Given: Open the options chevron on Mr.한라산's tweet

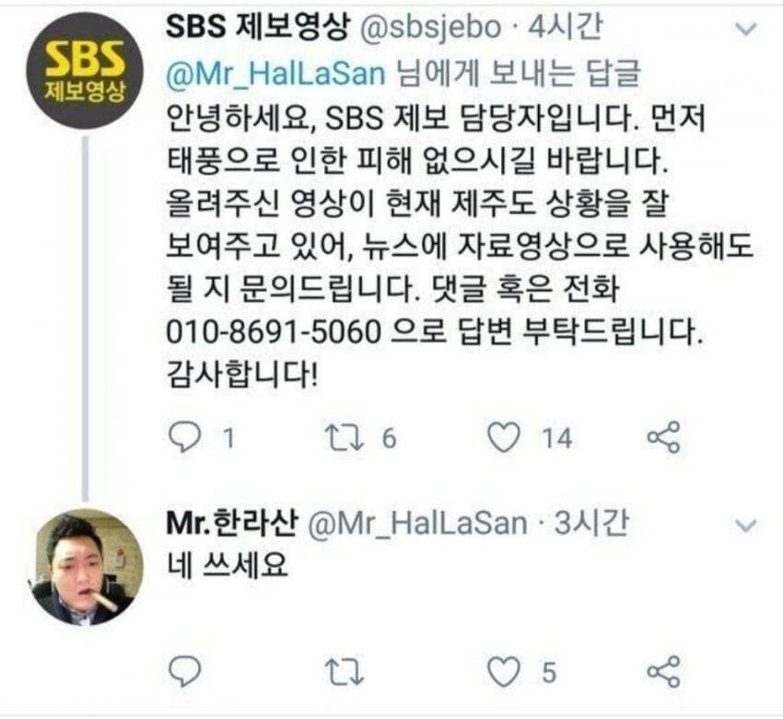Looking at the screenshot, I should click(746, 525).
